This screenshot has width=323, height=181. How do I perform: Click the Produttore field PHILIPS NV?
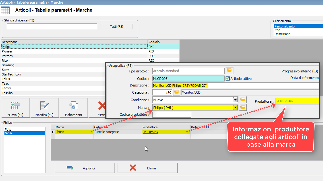coord(297,101)
